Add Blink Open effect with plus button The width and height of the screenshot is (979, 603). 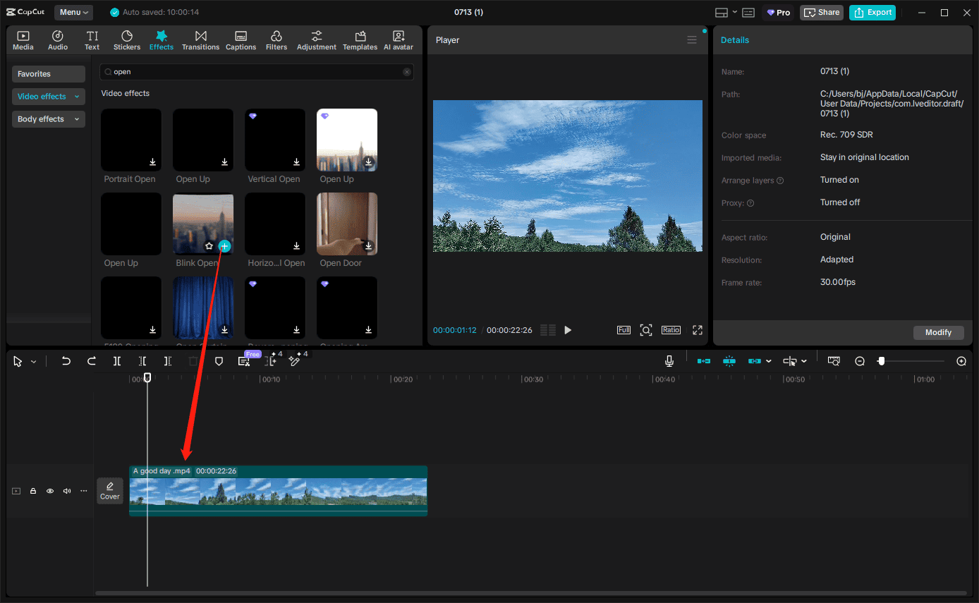[224, 246]
